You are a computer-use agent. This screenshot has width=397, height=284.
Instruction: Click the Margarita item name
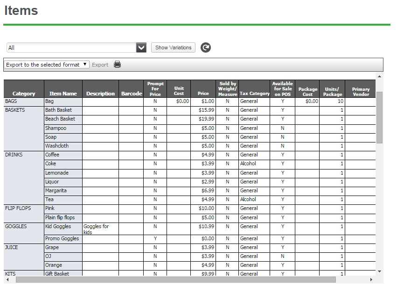(x=56, y=190)
